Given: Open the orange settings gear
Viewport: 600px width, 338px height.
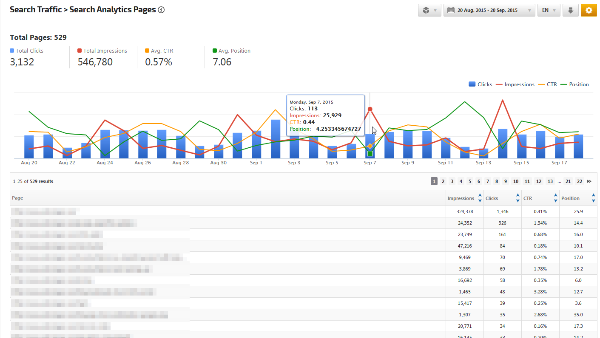Looking at the screenshot, I should coord(589,10).
